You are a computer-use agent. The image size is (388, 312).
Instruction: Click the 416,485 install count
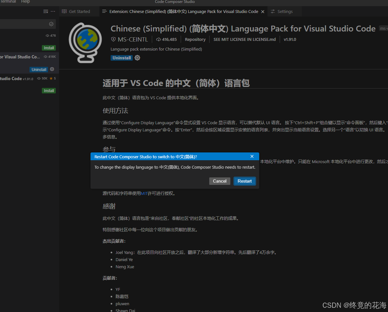(x=166, y=39)
